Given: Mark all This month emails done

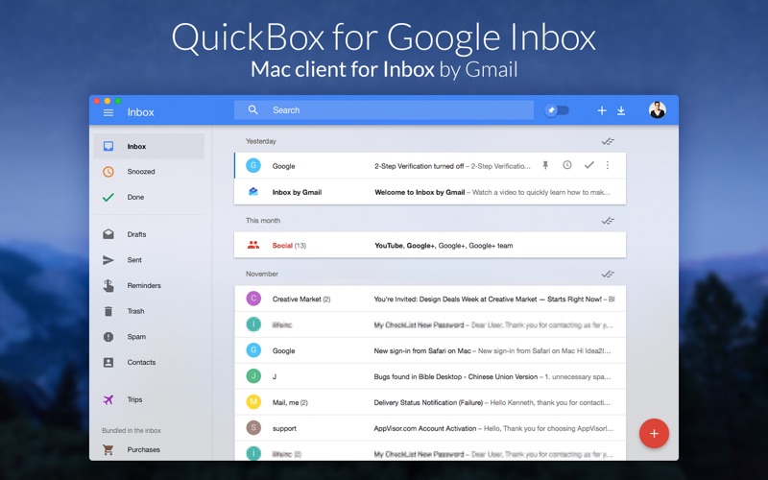Looking at the screenshot, I should click(608, 221).
